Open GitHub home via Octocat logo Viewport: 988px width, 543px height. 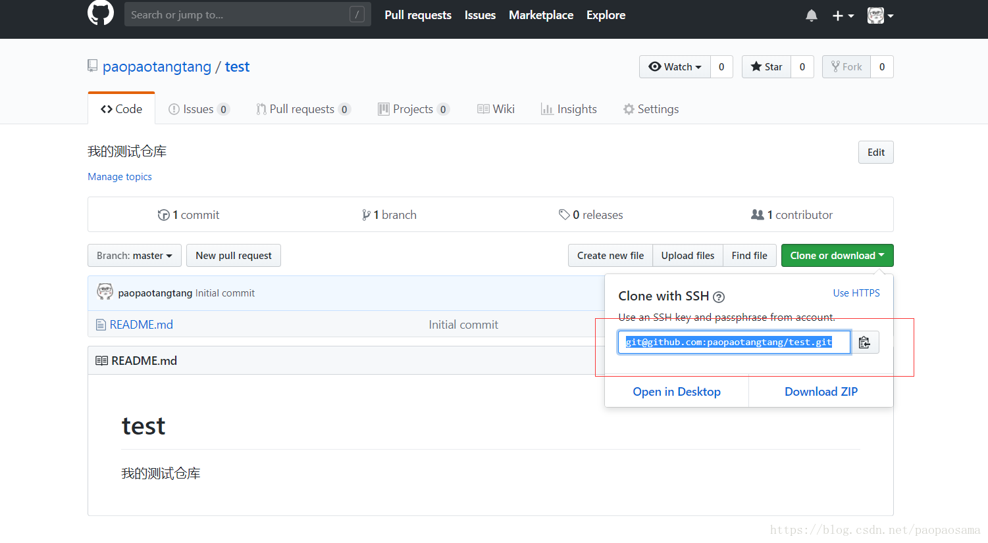[x=101, y=13]
